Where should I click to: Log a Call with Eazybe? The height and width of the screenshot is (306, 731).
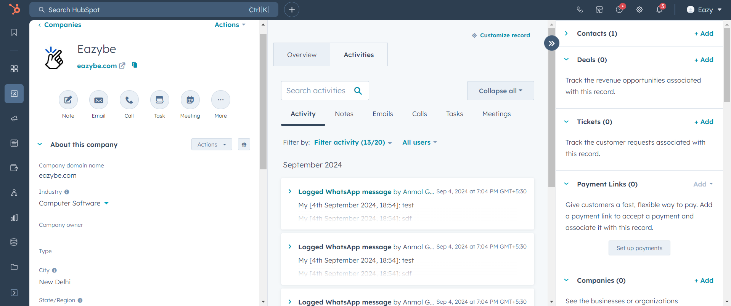pyautogui.click(x=129, y=100)
